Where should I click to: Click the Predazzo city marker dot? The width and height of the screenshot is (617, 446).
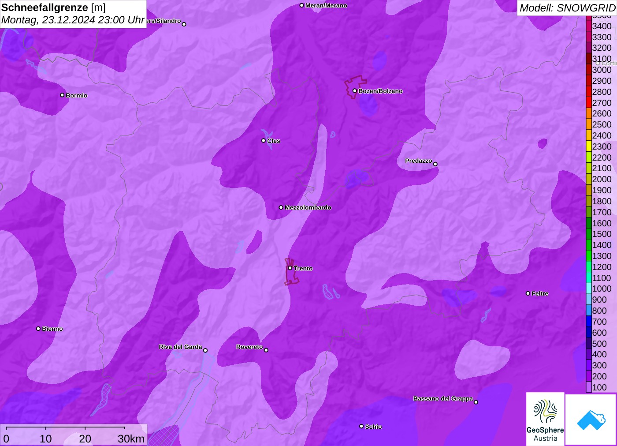click(435, 164)
